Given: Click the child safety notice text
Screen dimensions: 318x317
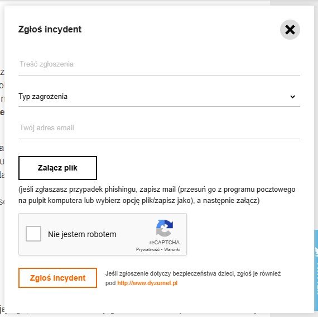Looking at the screenshot, I should pos(193,278).
